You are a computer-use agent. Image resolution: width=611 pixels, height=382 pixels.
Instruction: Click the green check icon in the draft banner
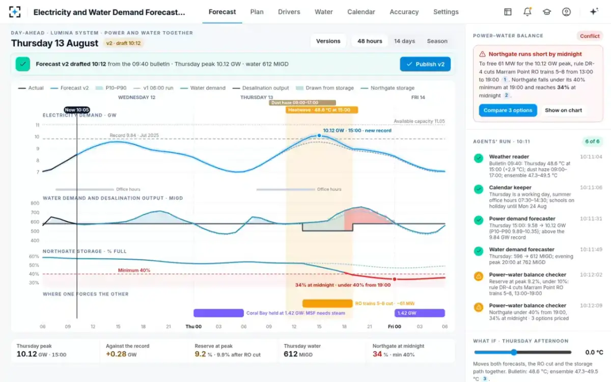(22, 64)
